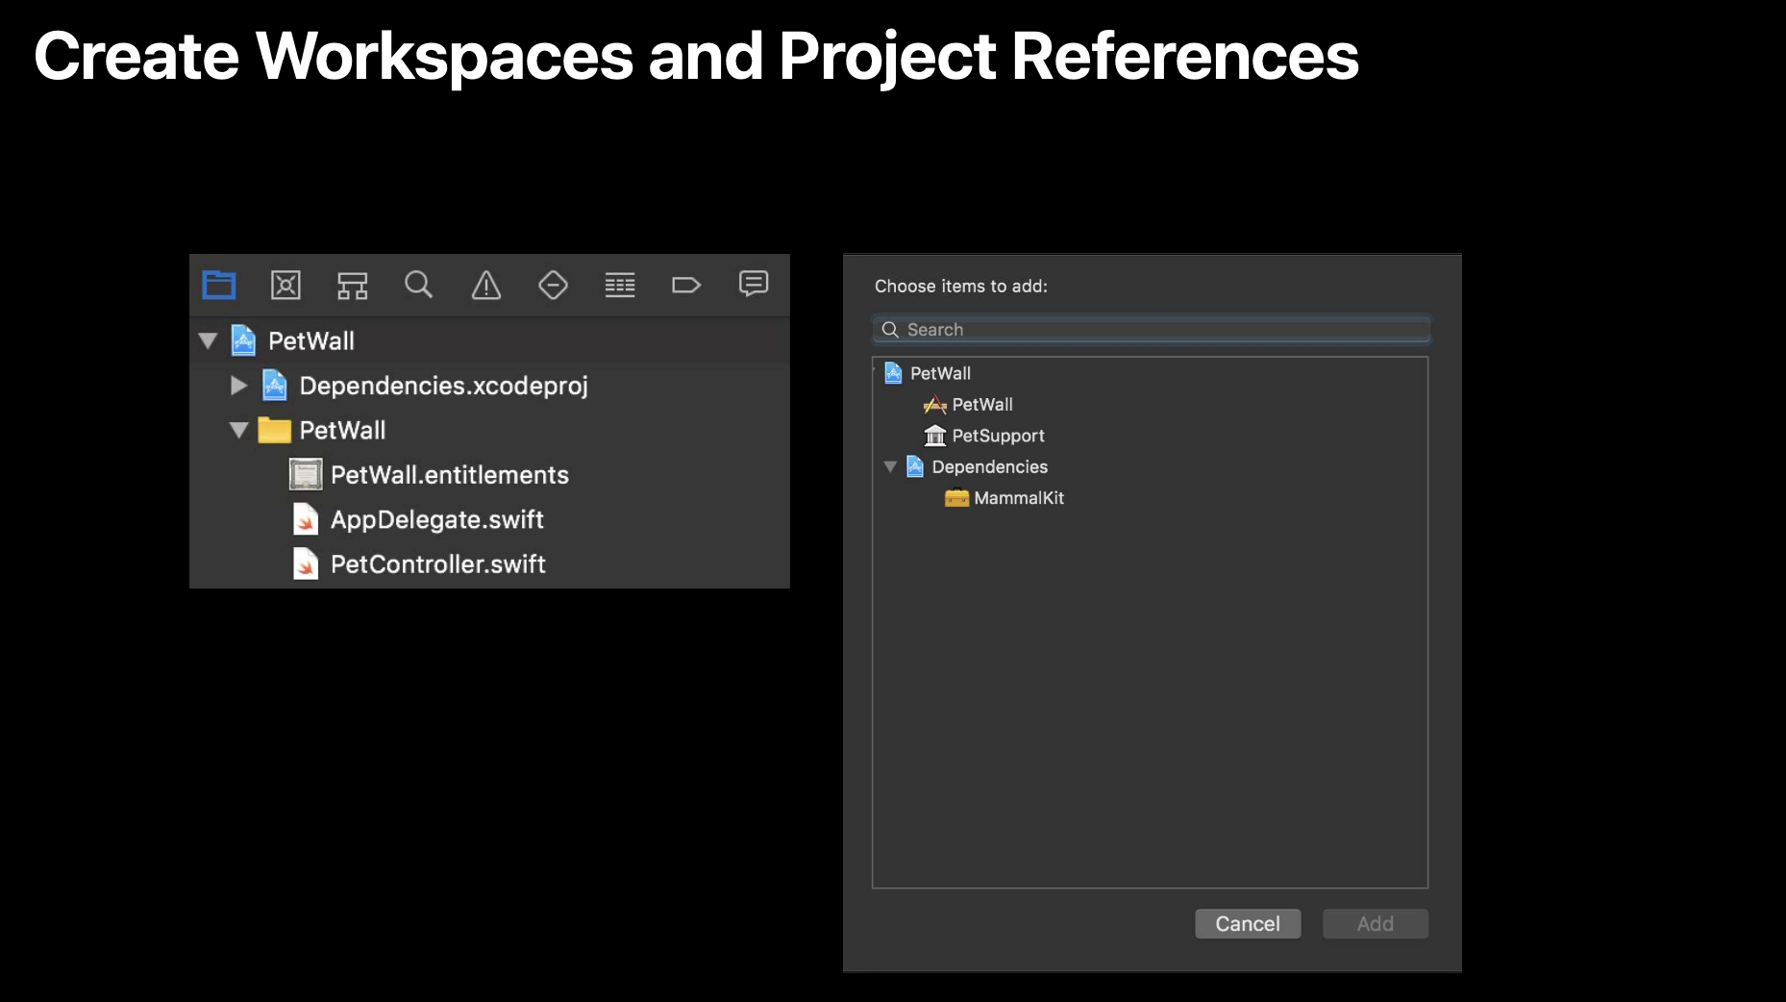
Task: Click the PetController.swift Swift file icon
Action: pyautogui.click(x=306, y=564)
